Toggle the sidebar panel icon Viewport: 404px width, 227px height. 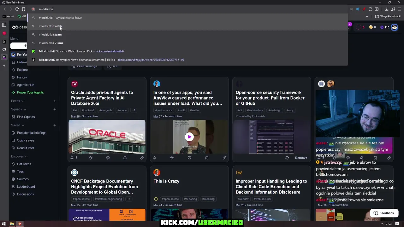coord(4,25)
